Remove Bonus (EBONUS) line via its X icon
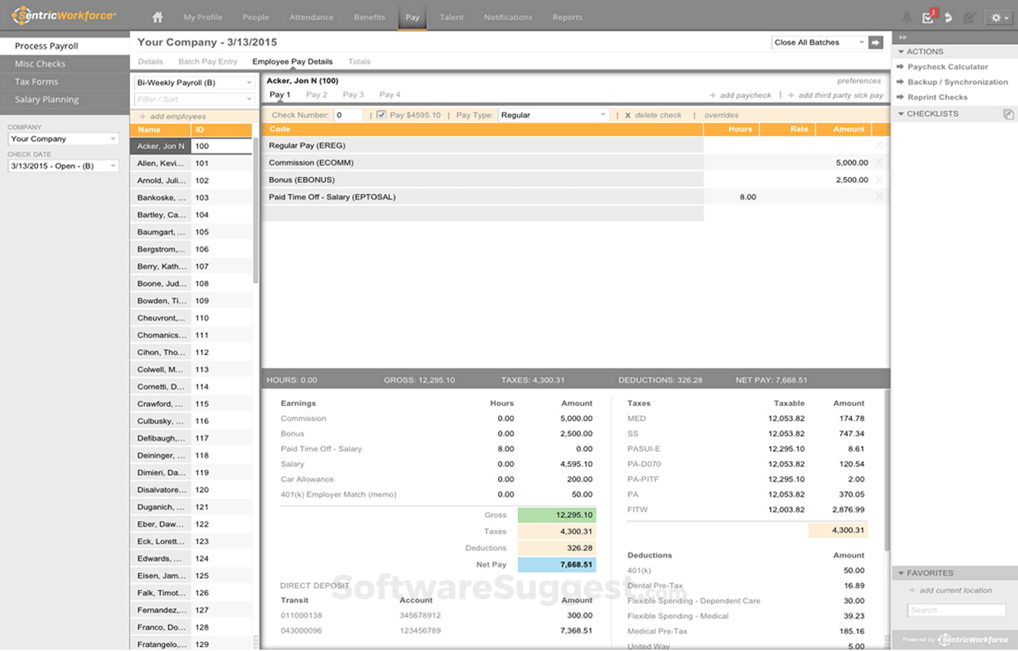 [x=879, y=179]
